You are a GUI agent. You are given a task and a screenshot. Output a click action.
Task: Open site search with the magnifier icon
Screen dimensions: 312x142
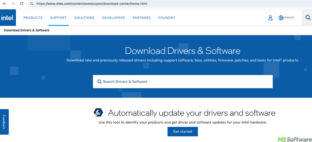308,18
